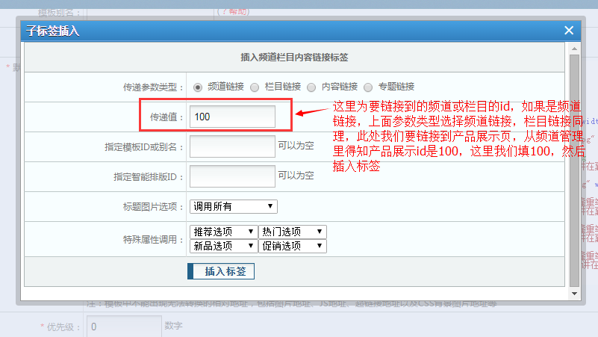This screenshot has width=598, height=337.
Task: Click the 优先级 number field showing 0
Action: pos(123,327)
